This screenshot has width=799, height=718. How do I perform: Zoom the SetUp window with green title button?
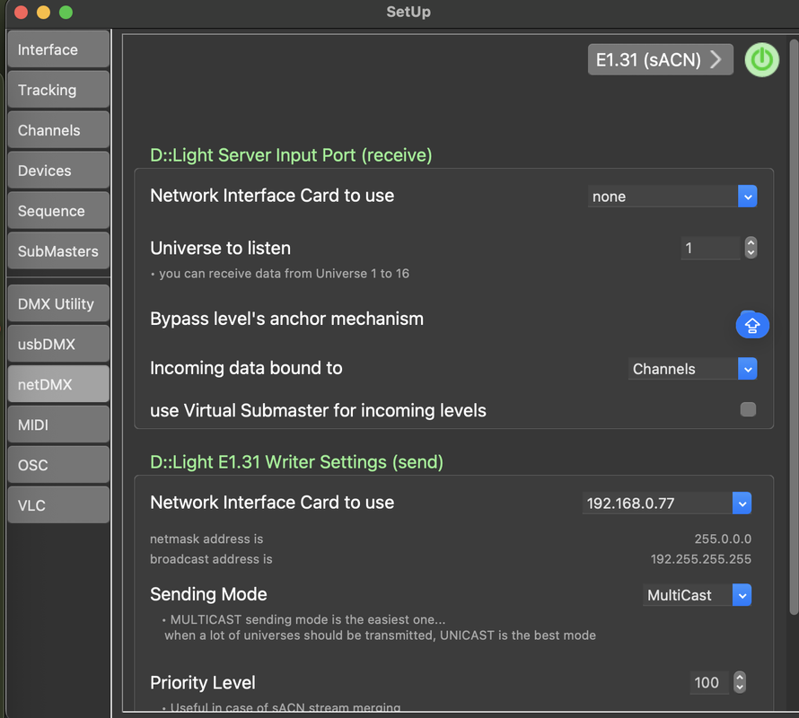tap(66, 13)
